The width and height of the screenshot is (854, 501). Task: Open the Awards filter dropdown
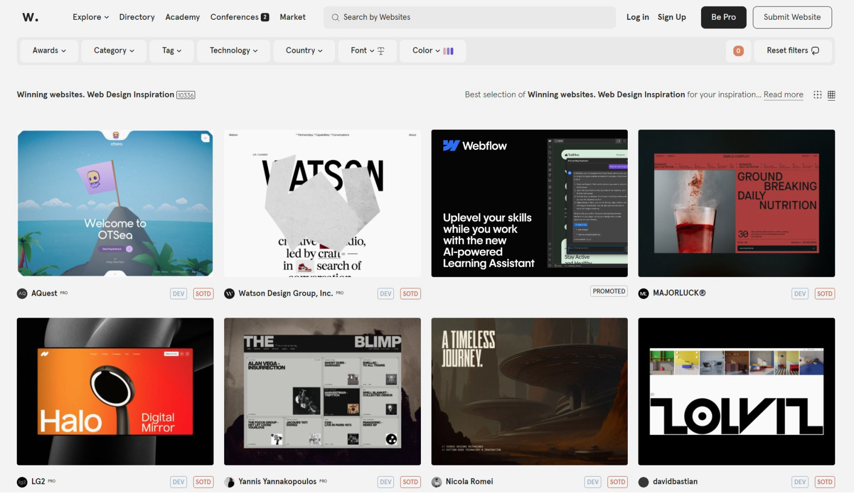[x=49, y=51]
